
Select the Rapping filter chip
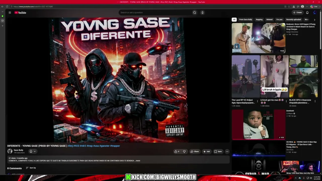(x=259, y=20)
